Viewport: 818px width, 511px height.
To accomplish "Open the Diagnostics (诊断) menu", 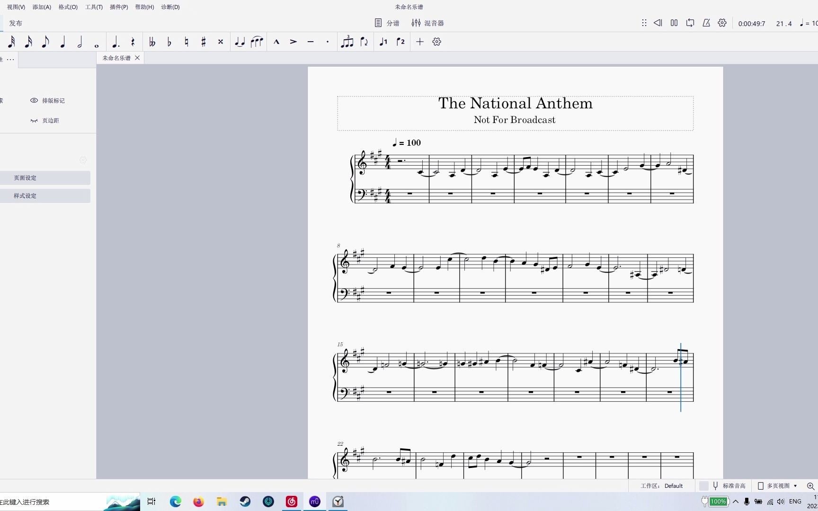I will (x=170, y=7).
